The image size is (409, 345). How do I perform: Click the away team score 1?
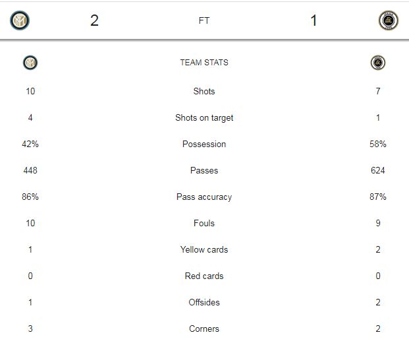[314, 20]
